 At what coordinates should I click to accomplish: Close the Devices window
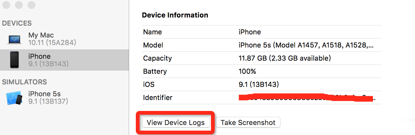(x=6, y=5)
